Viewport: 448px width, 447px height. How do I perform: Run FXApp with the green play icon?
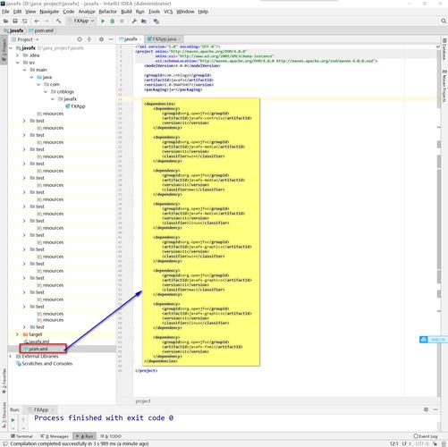pyautogui.click(x=103, y=21)
